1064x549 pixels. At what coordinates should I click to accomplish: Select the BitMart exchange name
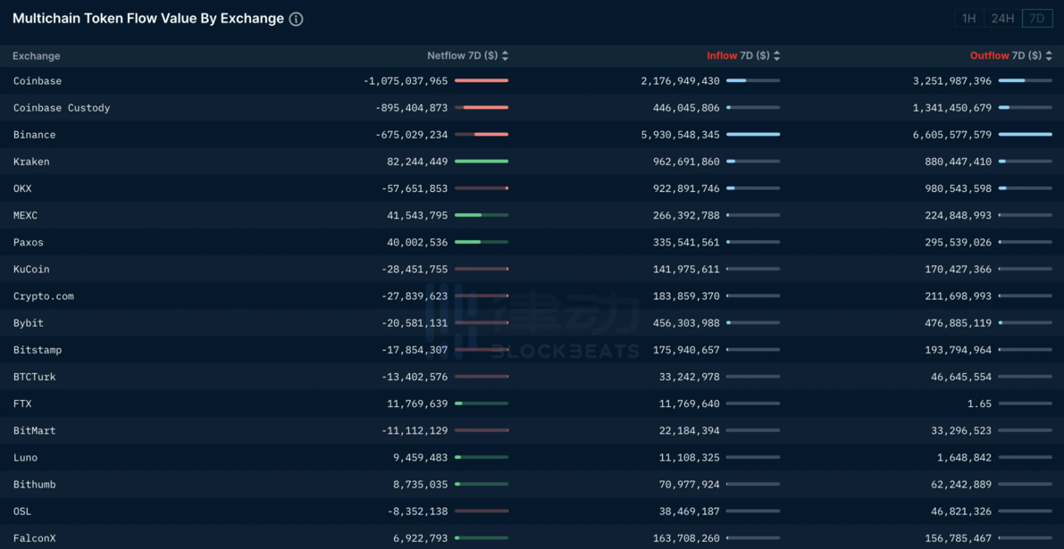click(x=35, y=430)
